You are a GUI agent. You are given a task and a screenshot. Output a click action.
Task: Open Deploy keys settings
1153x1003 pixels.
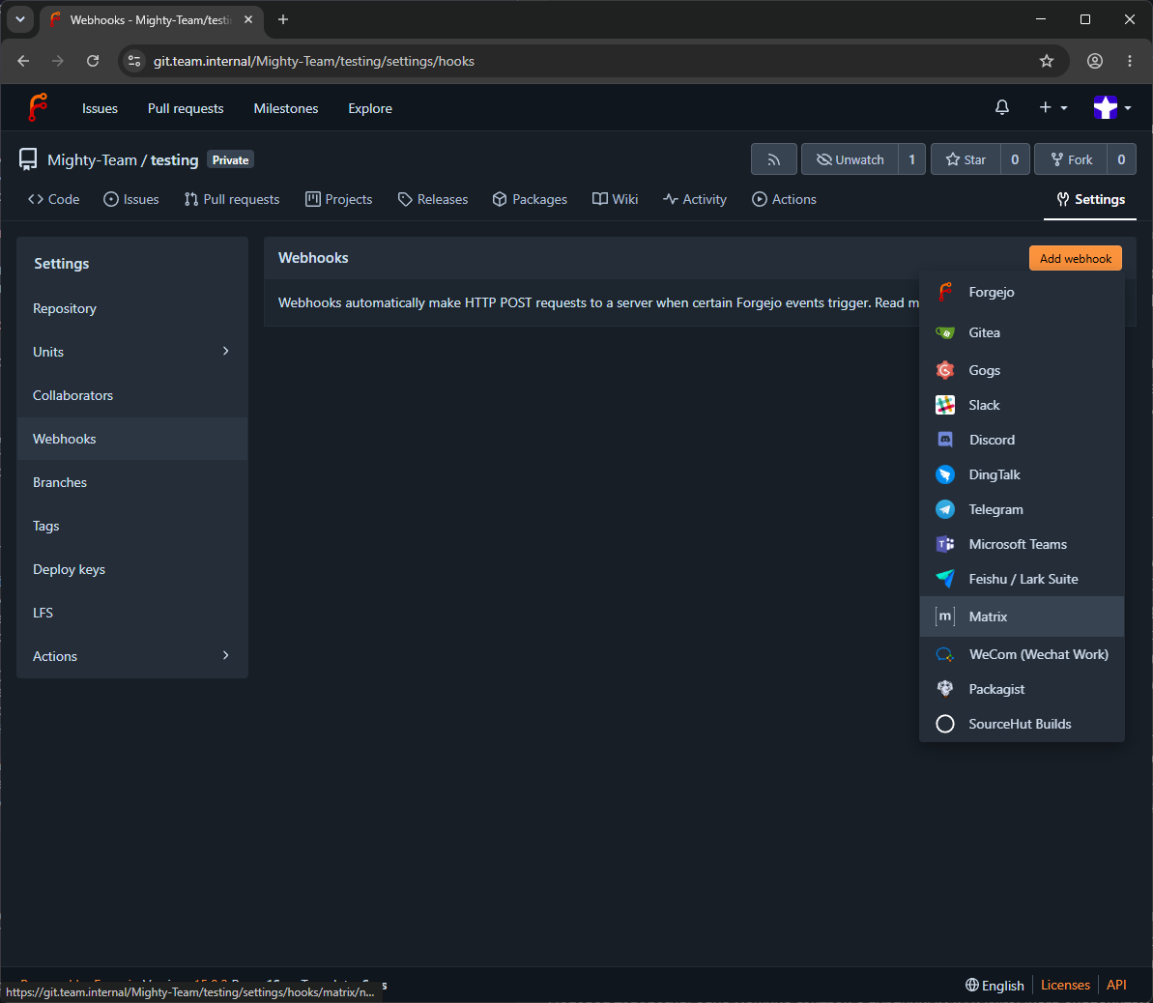pyautogui.click(x=132, y=569)
